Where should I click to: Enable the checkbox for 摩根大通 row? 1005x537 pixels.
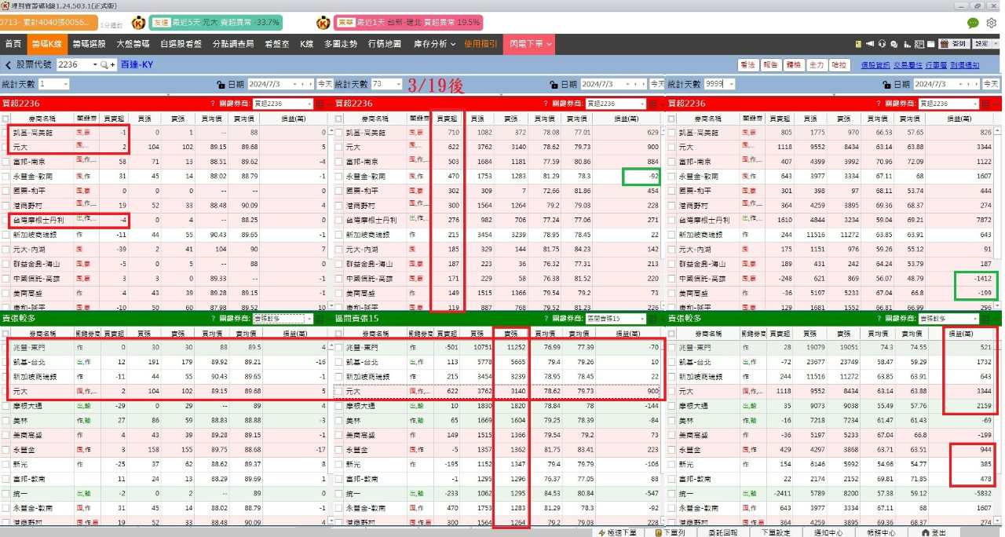click(x=6, y=406)
